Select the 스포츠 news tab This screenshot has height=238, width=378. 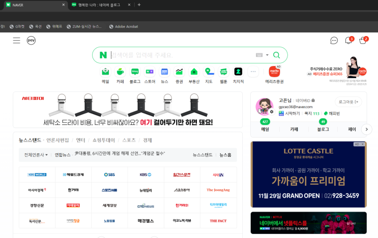129,140
